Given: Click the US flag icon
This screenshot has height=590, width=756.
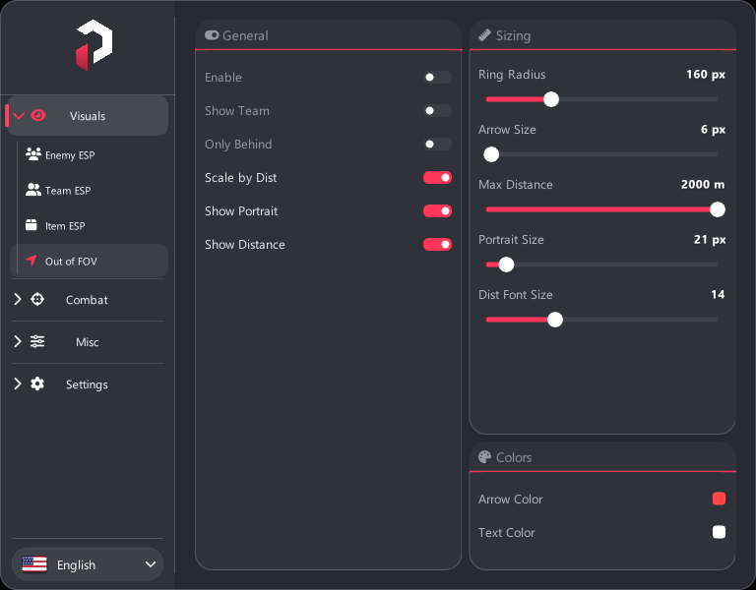Looking at the screenshot, I should click(34, 564).
